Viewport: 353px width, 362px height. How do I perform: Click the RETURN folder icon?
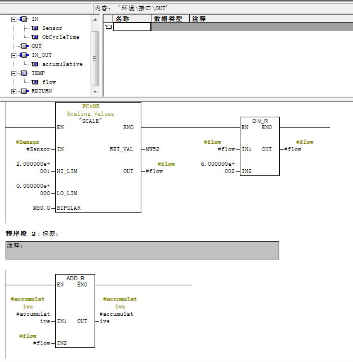point(24,91)
